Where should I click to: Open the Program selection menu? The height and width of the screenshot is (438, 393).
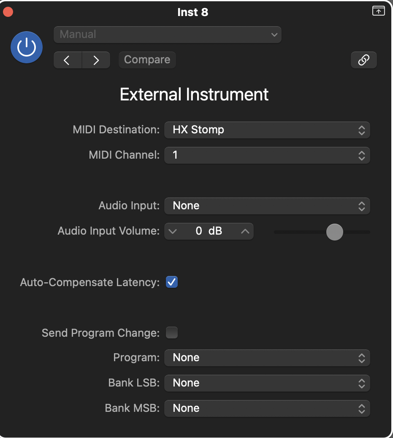[267, 358]
